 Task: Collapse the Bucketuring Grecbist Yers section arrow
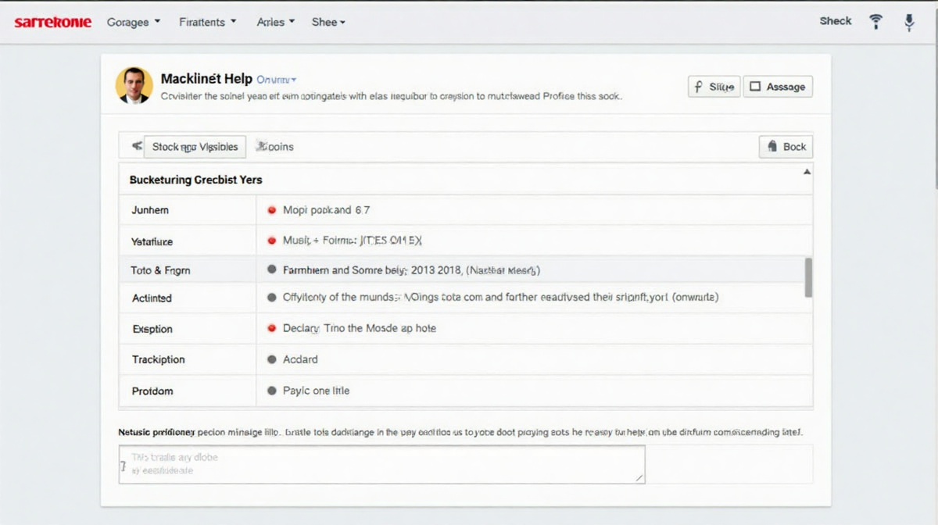(x=807, y=171)
